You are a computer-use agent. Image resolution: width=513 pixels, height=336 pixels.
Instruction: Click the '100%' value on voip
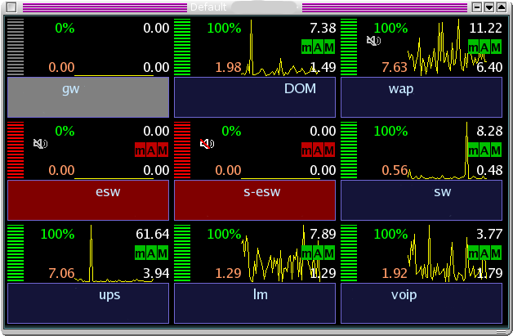coord(390,234)
